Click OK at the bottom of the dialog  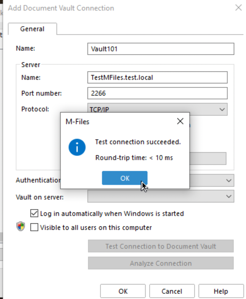(123, 291)
